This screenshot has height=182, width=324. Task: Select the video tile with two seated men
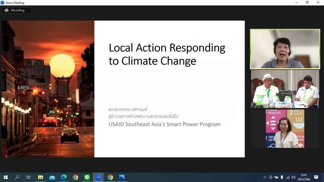click(285, 89)
